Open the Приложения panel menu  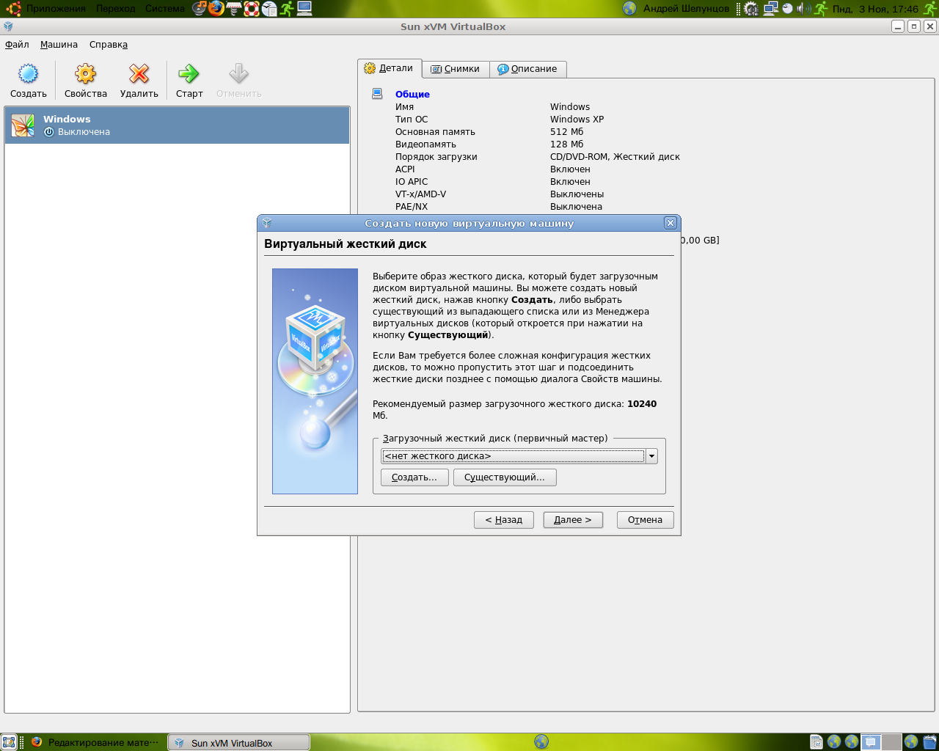pyautogui.click(x=56, y=9)
